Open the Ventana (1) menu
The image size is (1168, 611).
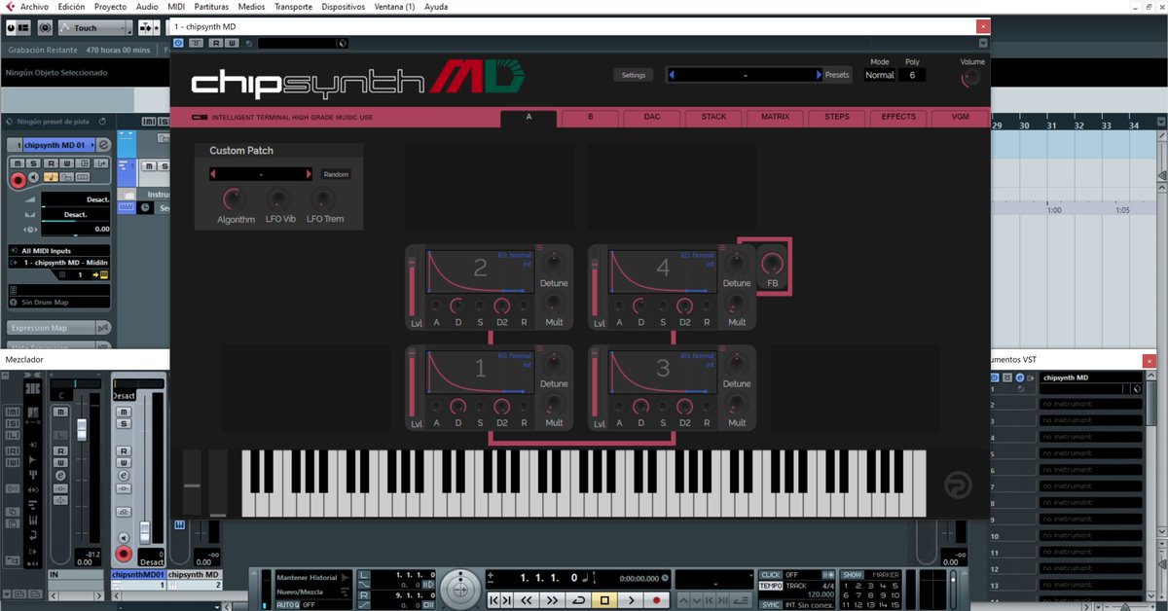pos(394,6)
